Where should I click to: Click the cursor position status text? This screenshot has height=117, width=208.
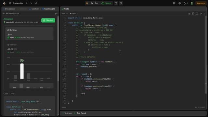(200, 107)
